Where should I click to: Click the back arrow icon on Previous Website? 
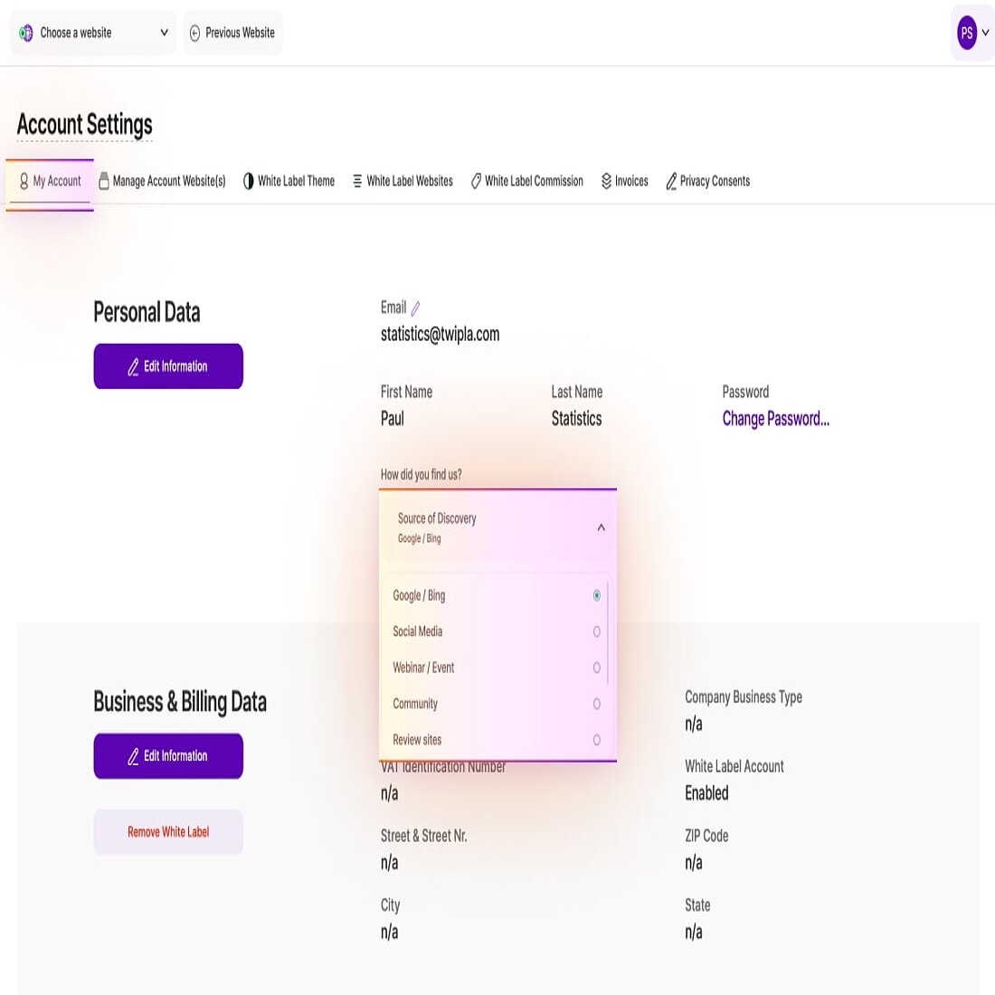(x=195, y=32)
